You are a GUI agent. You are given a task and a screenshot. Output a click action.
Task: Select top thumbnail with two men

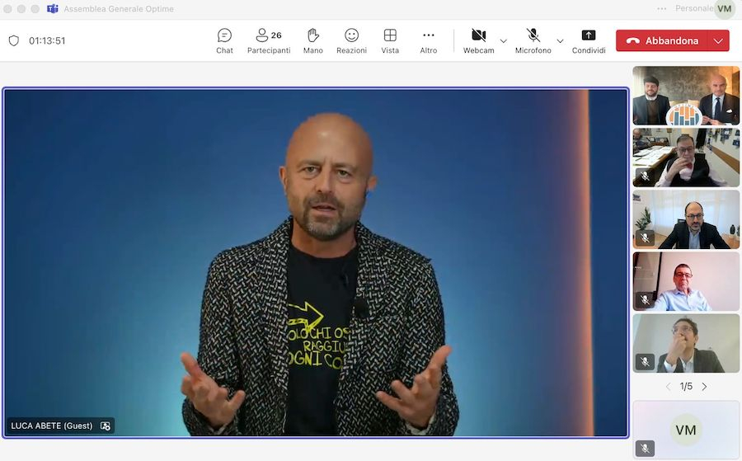click(x=686, y=96)
